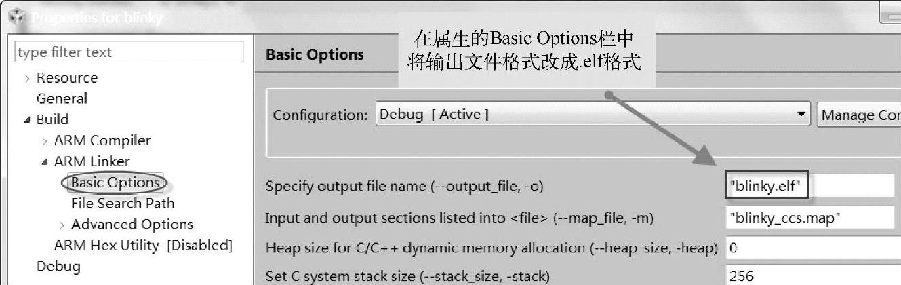Open the Configuration dropdown list
Screen dimensions: 901x285
coord(803,115)
